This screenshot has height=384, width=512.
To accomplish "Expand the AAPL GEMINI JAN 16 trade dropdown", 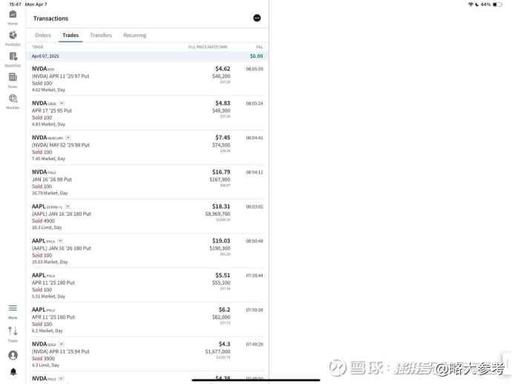I will click(x=68, y=207).
